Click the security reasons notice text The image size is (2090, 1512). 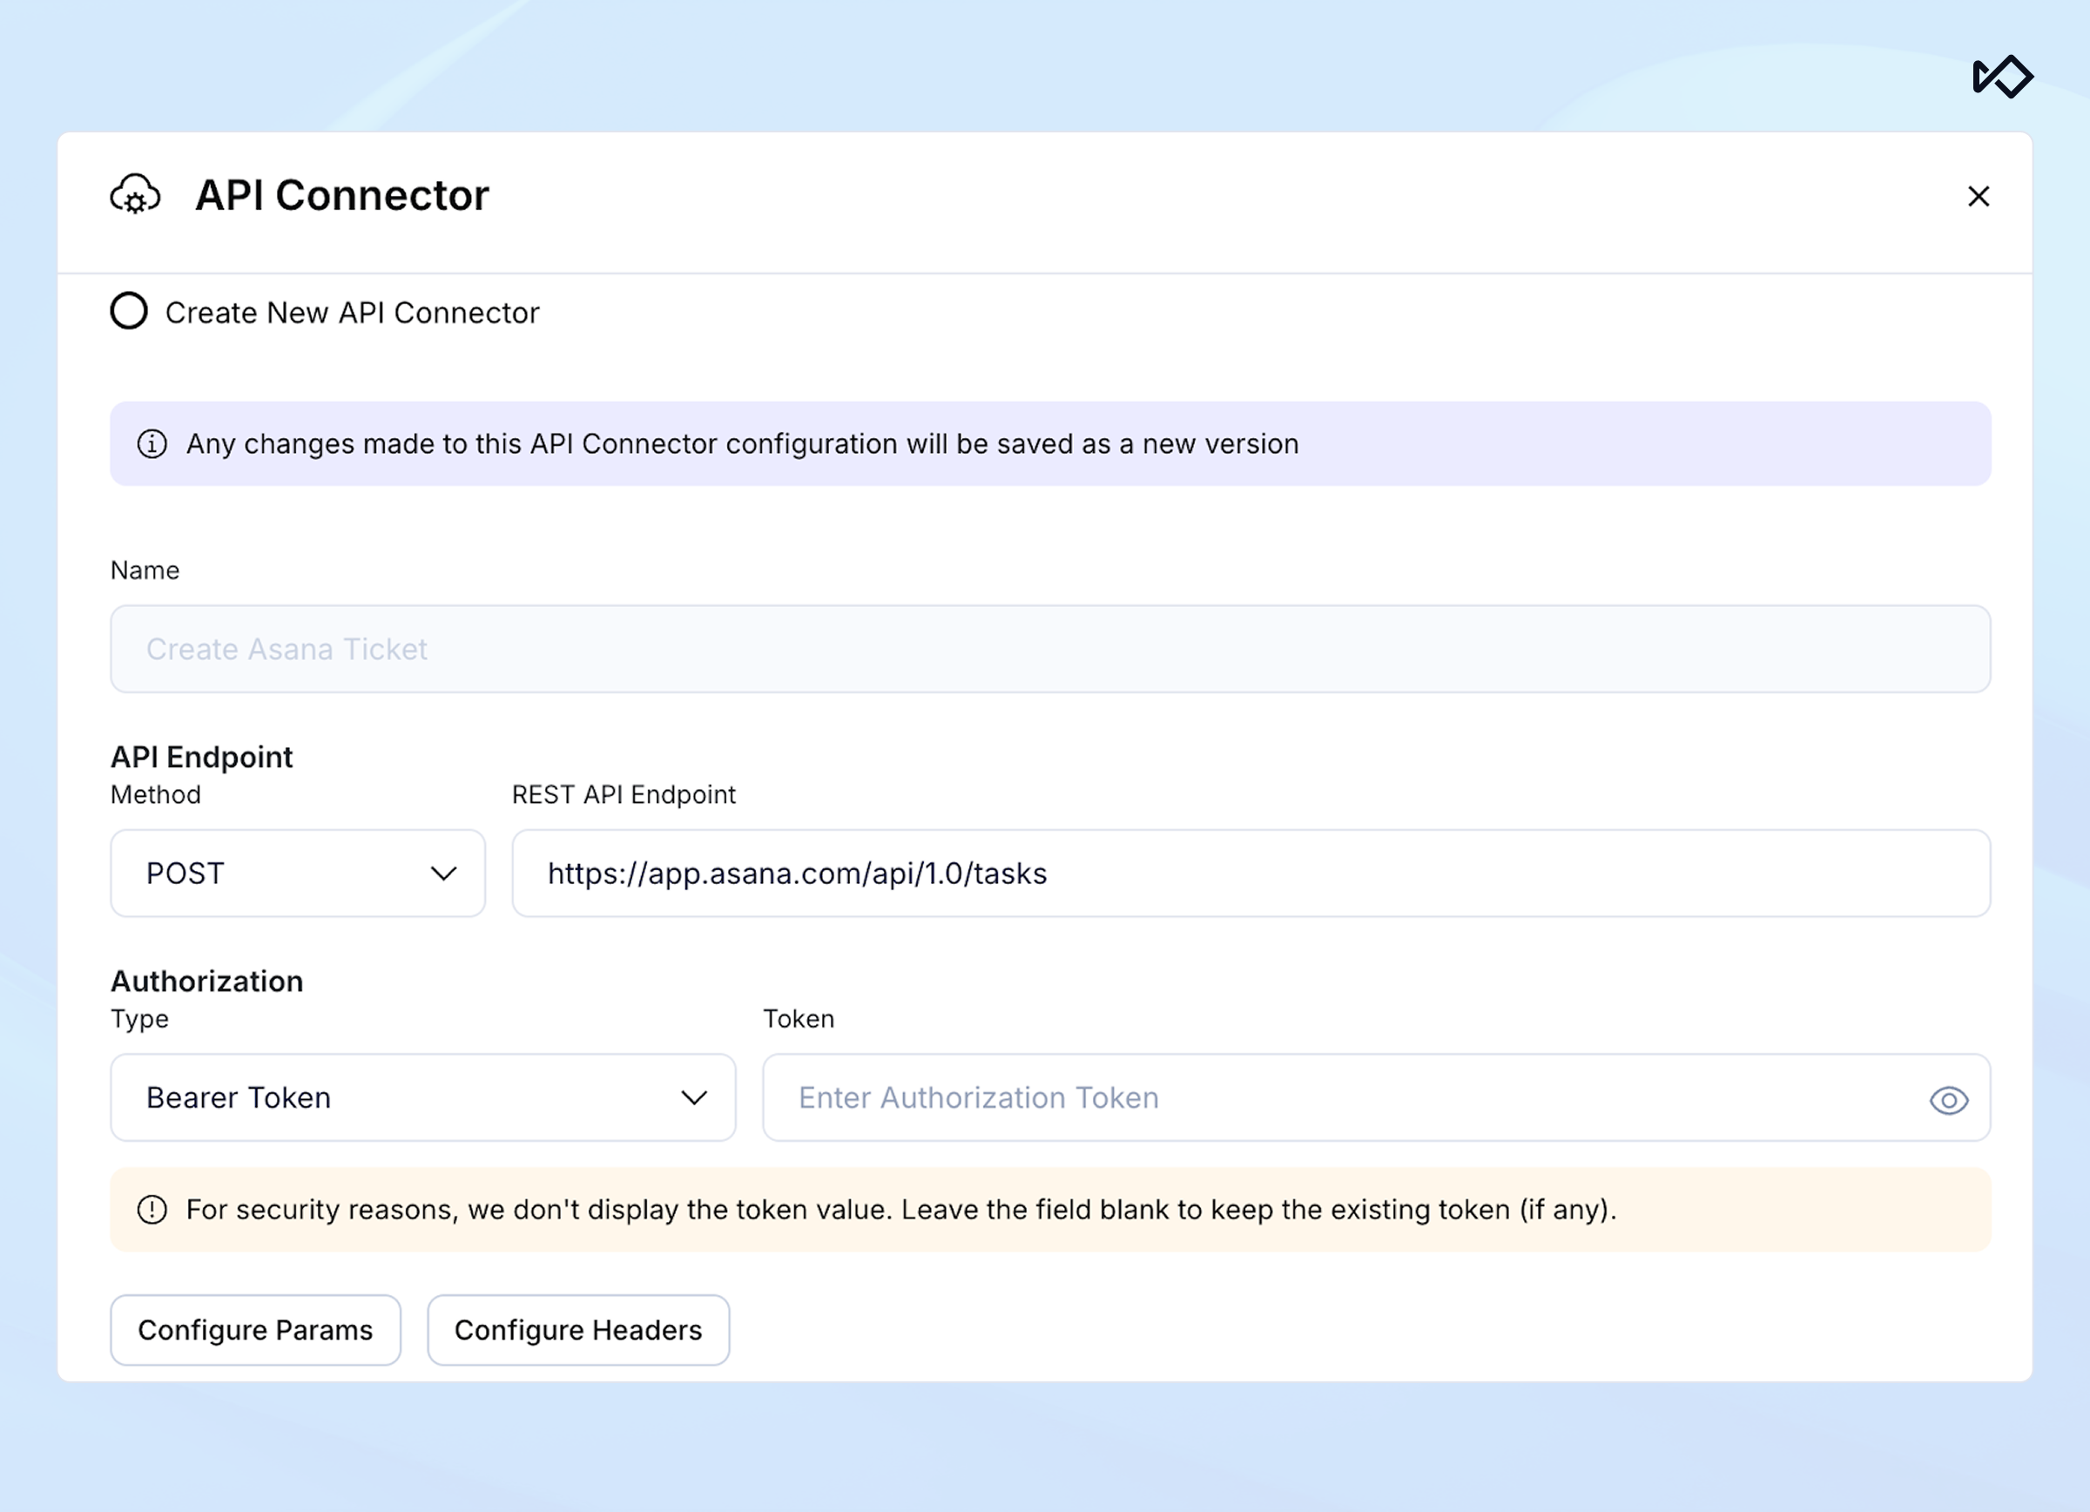point(900,1210)
